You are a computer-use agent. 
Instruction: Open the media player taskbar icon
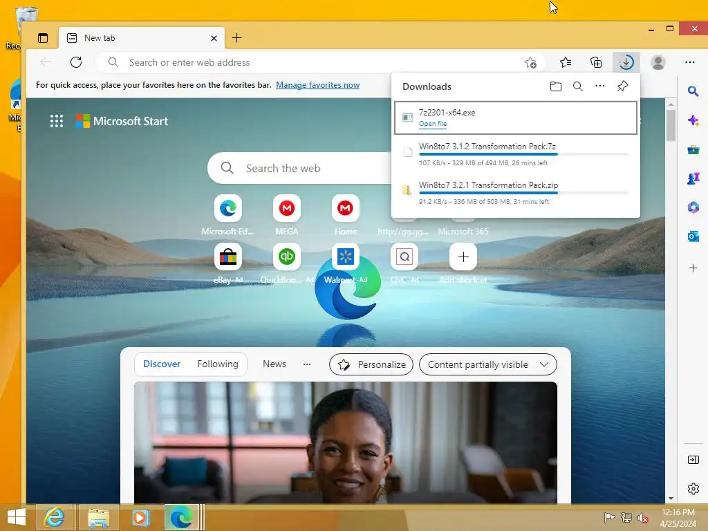click(x=140, y=517)
